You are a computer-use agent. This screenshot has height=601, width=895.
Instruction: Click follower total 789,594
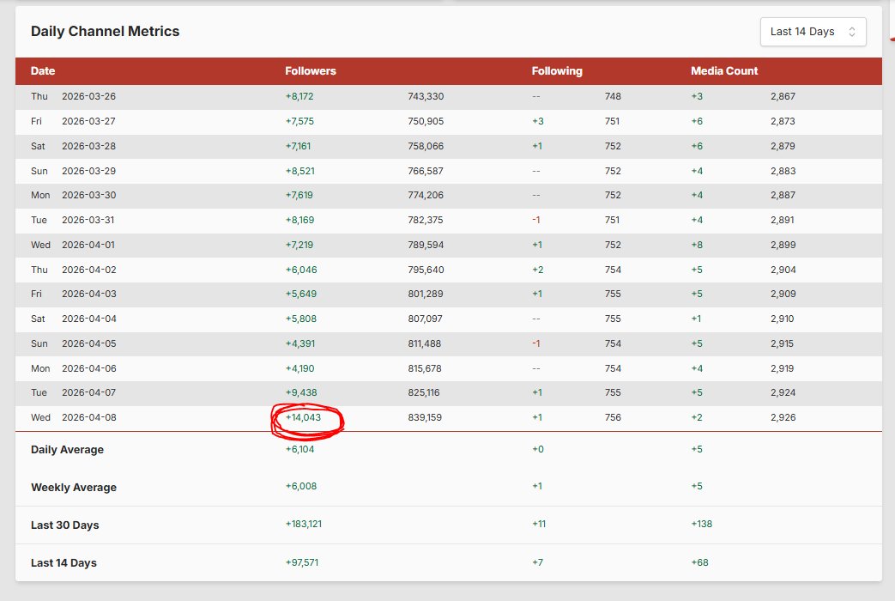426,245
